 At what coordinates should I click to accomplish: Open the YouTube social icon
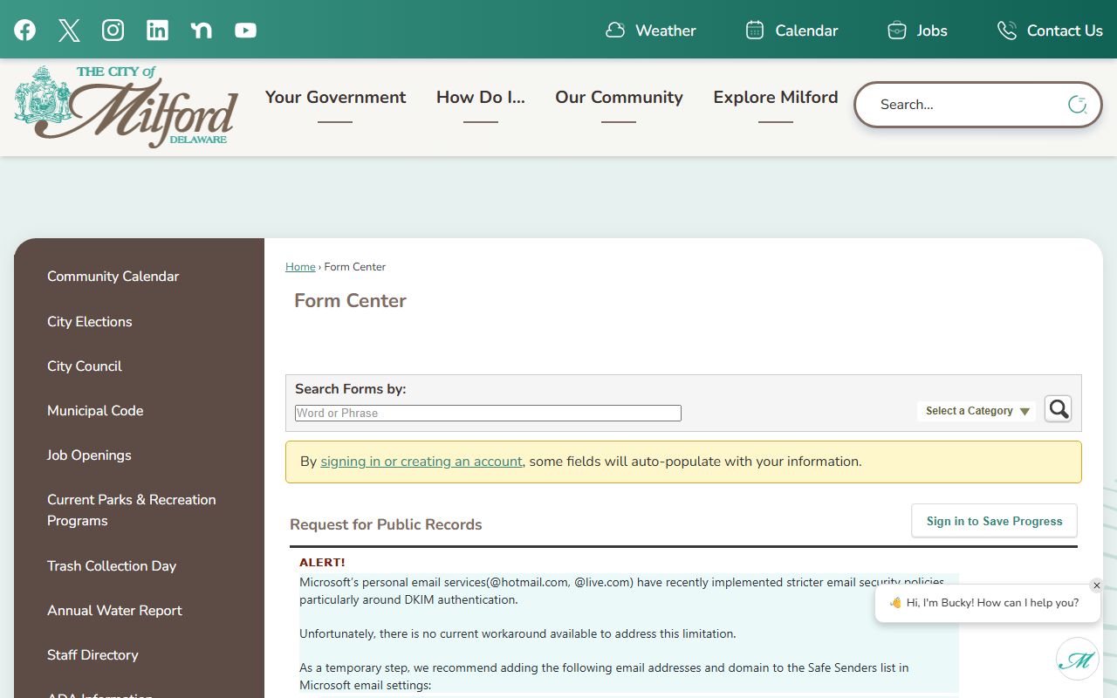pos(246,31)
